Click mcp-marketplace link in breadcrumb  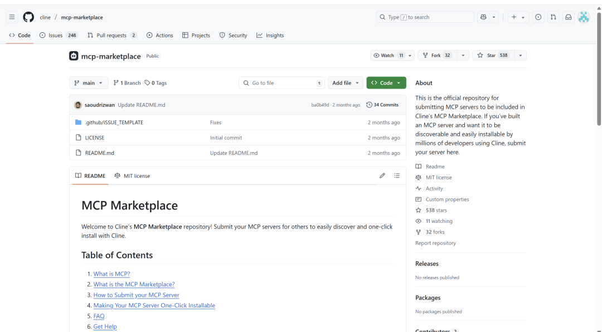(x=82, y=17)
